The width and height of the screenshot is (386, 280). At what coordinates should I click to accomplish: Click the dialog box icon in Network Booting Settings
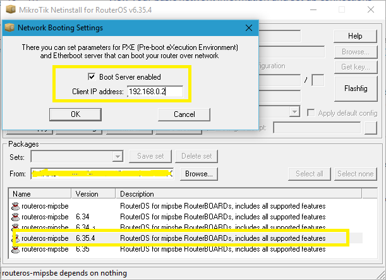(9, 27)
